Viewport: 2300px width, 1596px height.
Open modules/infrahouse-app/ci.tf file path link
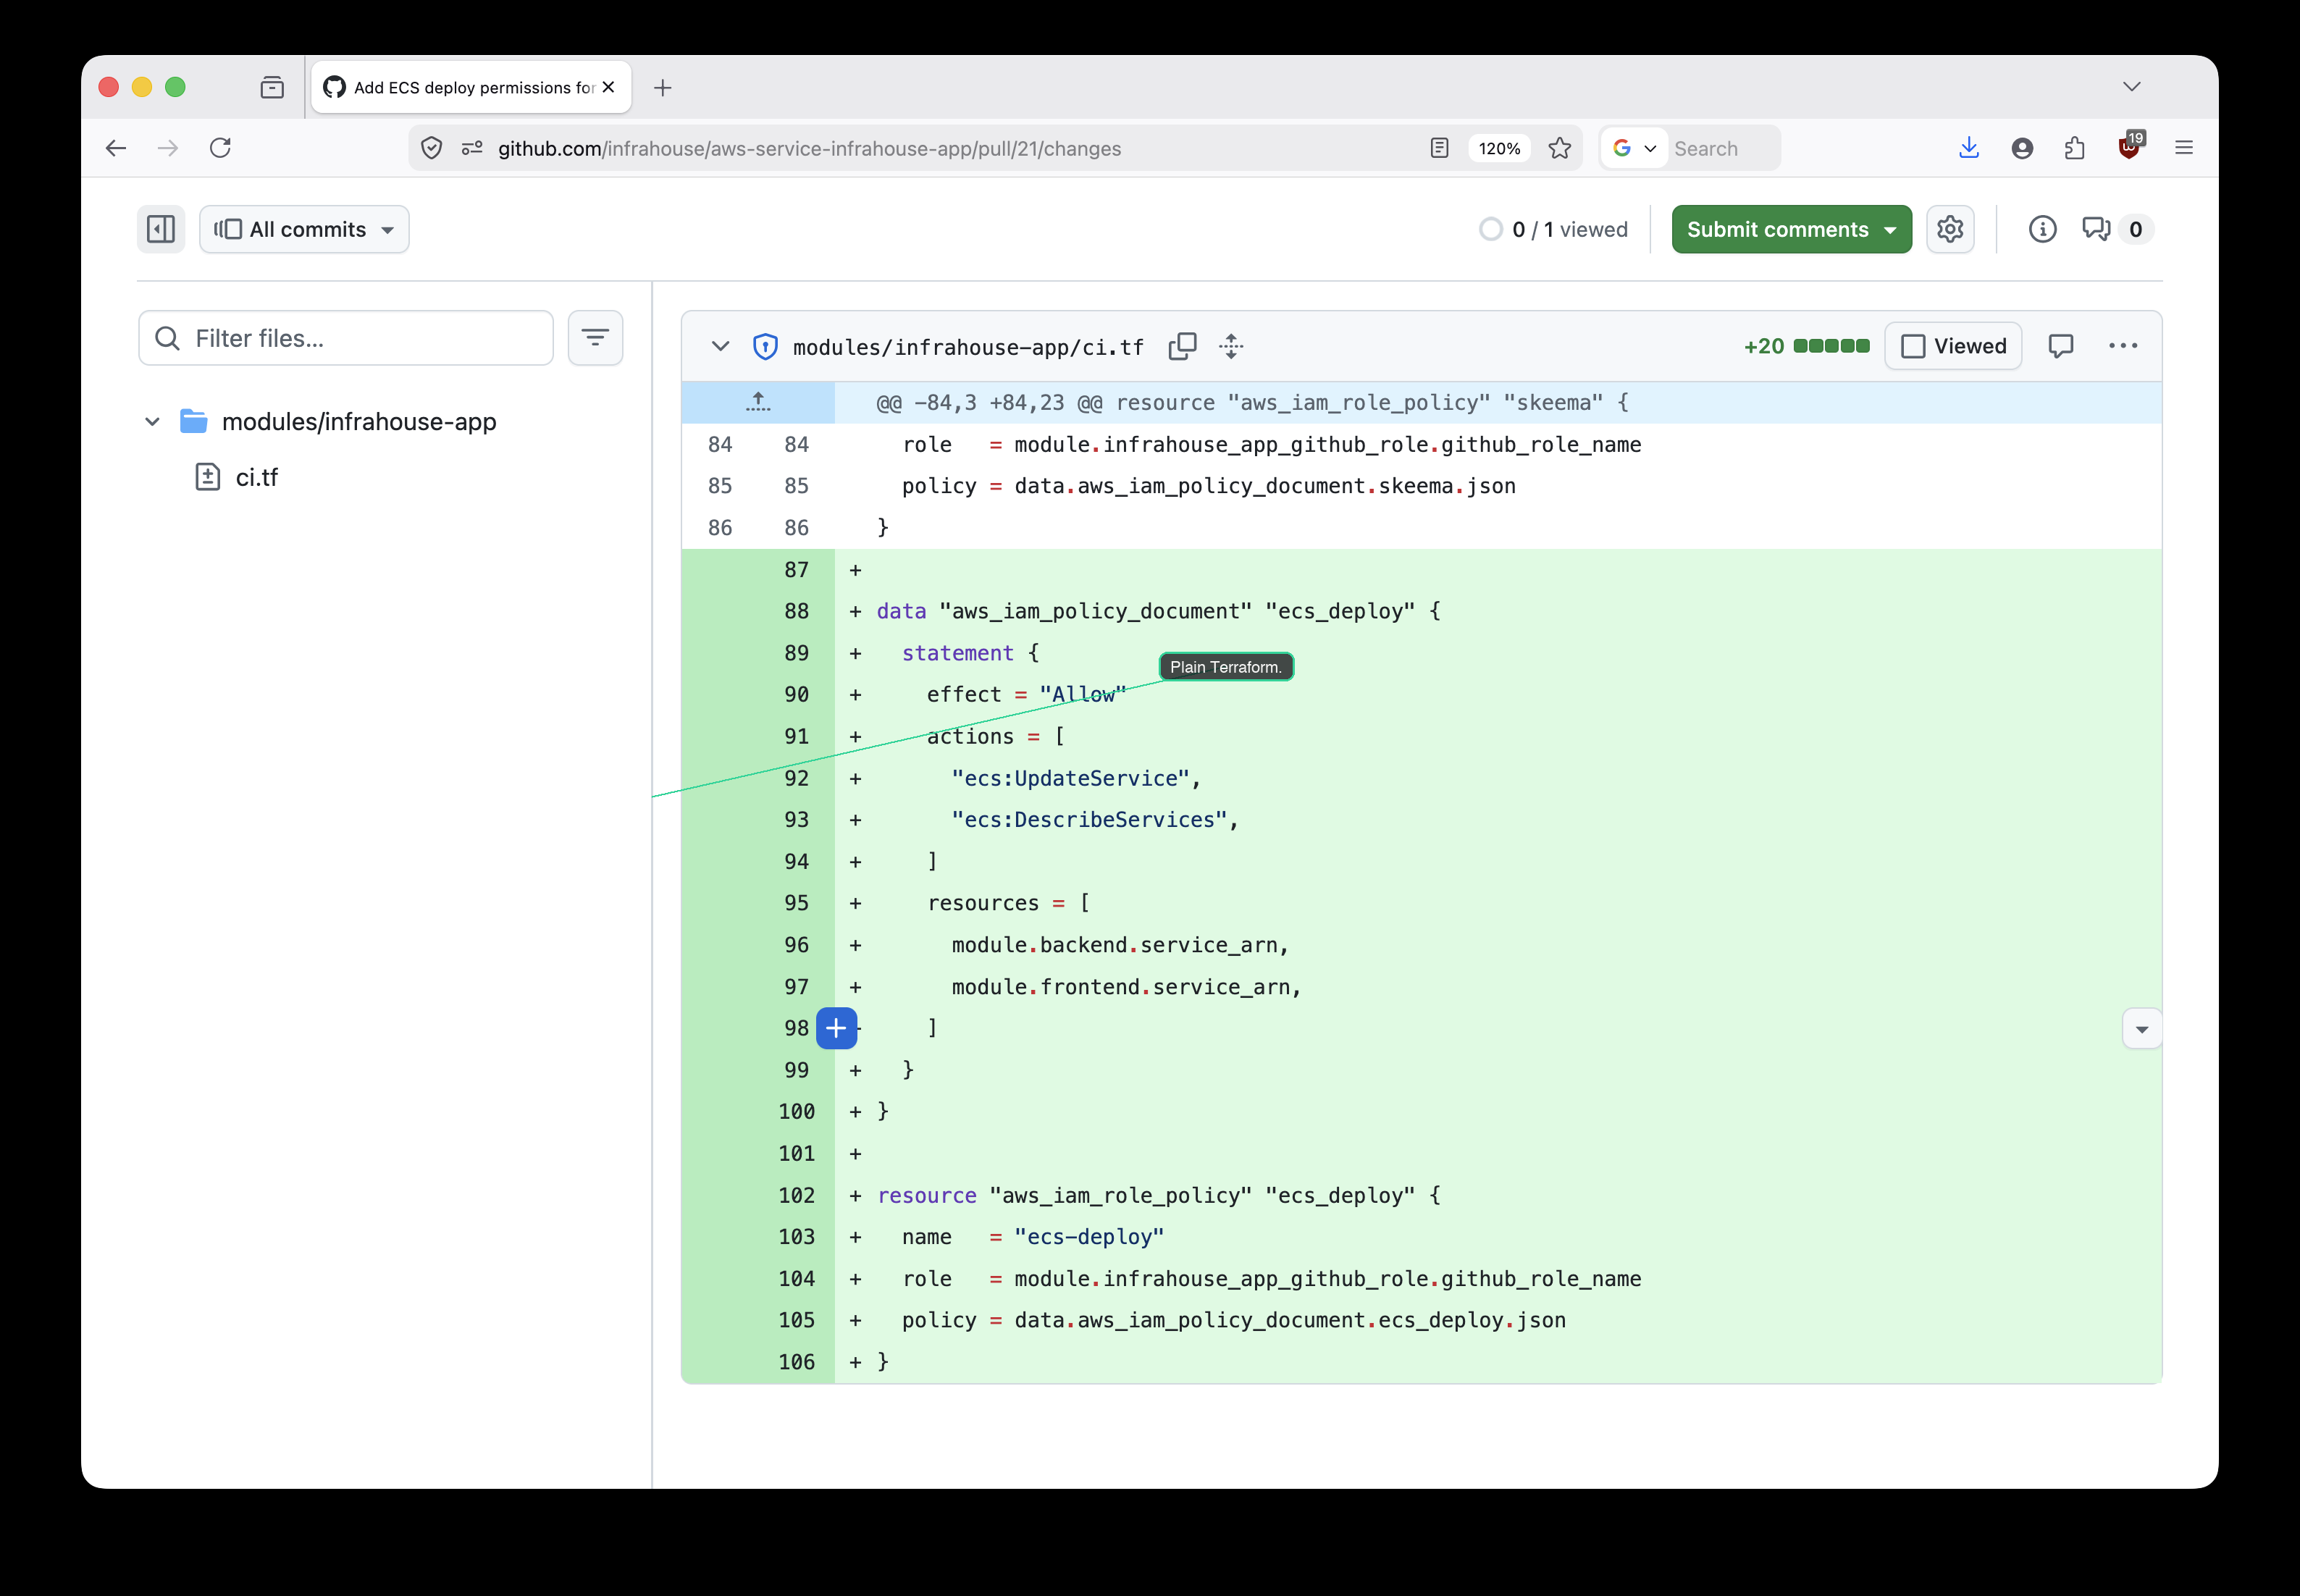[968, 347]
